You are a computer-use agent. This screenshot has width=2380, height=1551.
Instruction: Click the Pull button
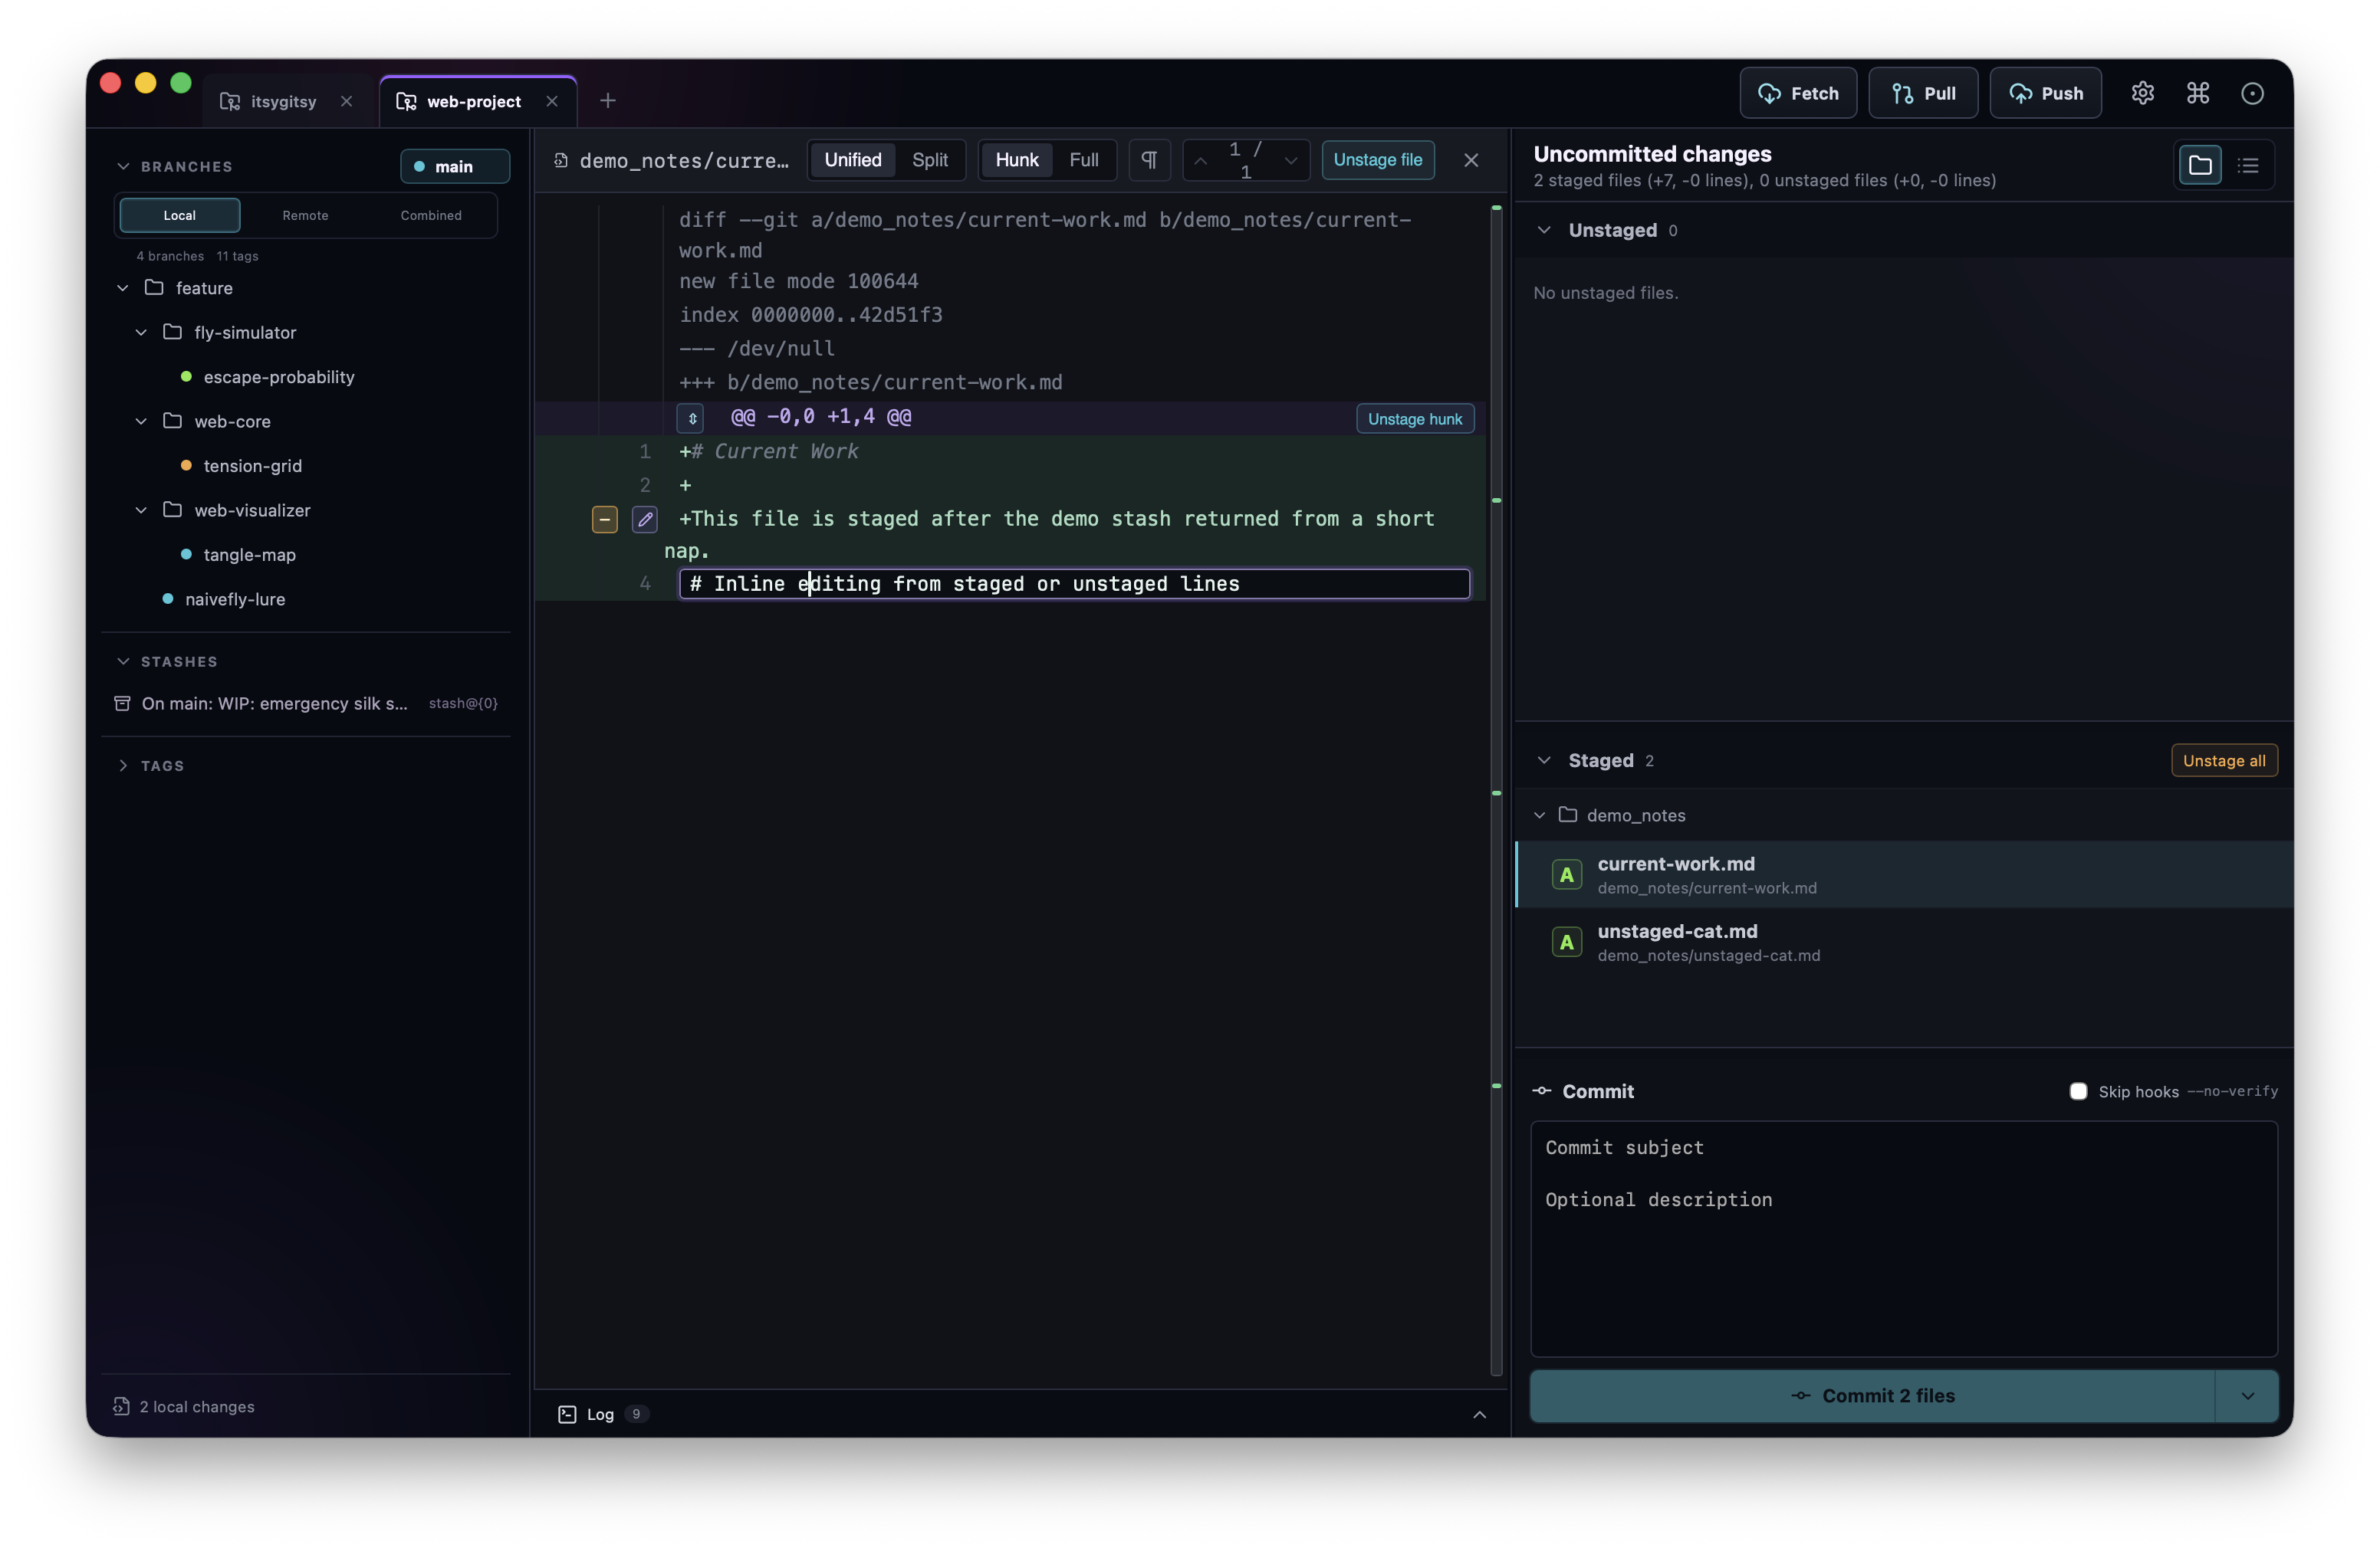coord(1922,93)
